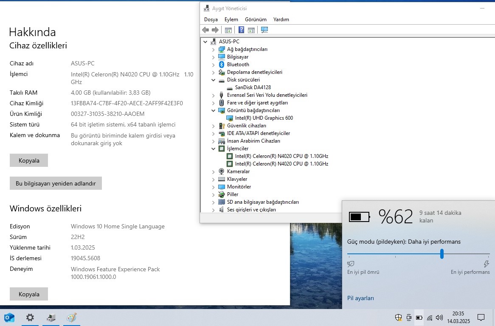The image size is (495, 326).
Task: Click the Klavyeler keyboard category icon
Action: 222,179
